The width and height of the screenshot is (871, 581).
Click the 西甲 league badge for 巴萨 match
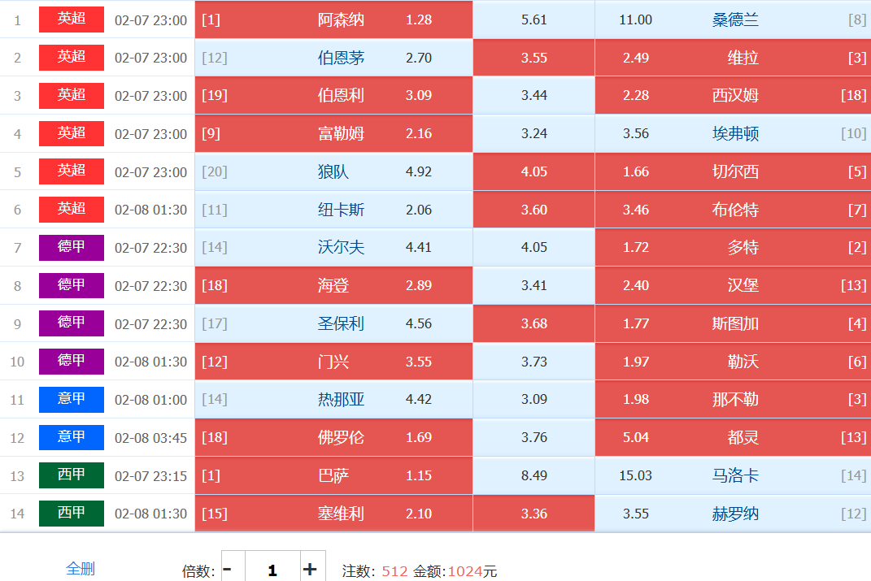72,475
